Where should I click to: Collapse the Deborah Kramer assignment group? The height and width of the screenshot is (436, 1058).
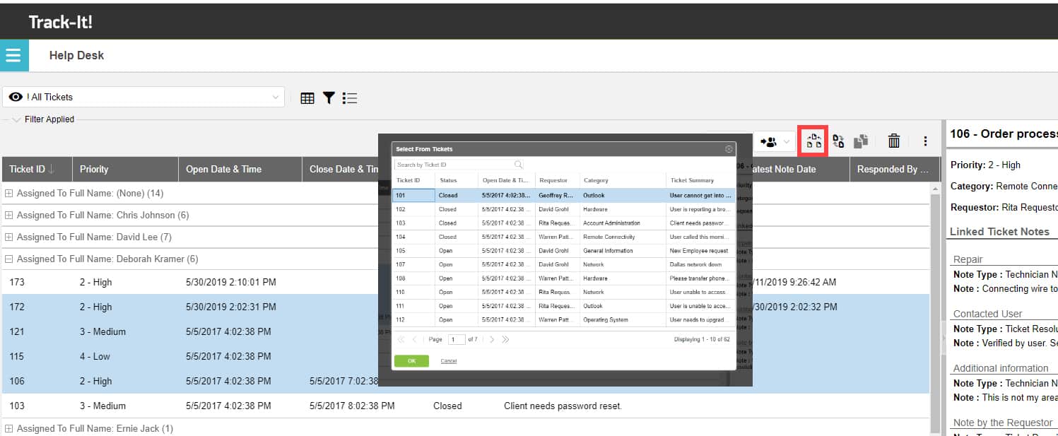coord(11,259)
